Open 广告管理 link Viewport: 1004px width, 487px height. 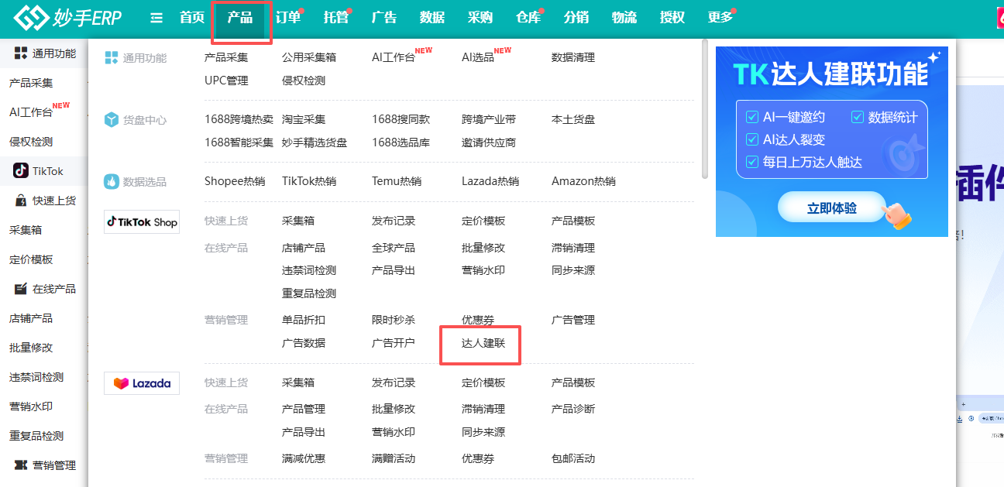point(573,320)
